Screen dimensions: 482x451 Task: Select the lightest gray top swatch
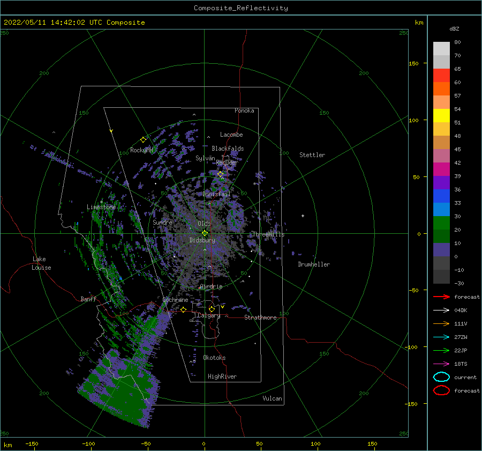(x=441, y=48)
